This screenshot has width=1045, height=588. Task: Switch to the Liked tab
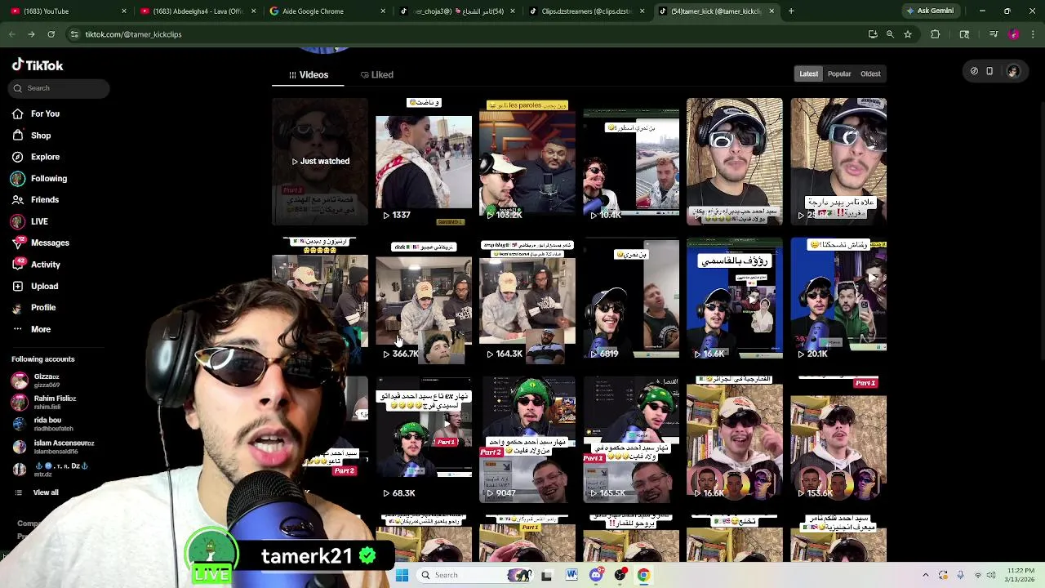point(377,74)
